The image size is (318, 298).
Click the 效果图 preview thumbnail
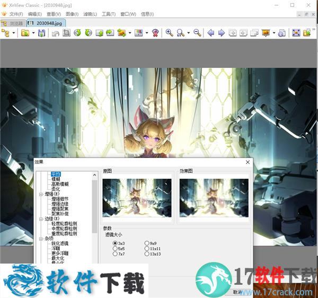click(214, 198)
